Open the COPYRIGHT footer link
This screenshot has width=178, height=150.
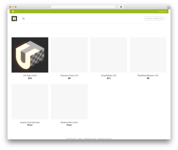71,139
